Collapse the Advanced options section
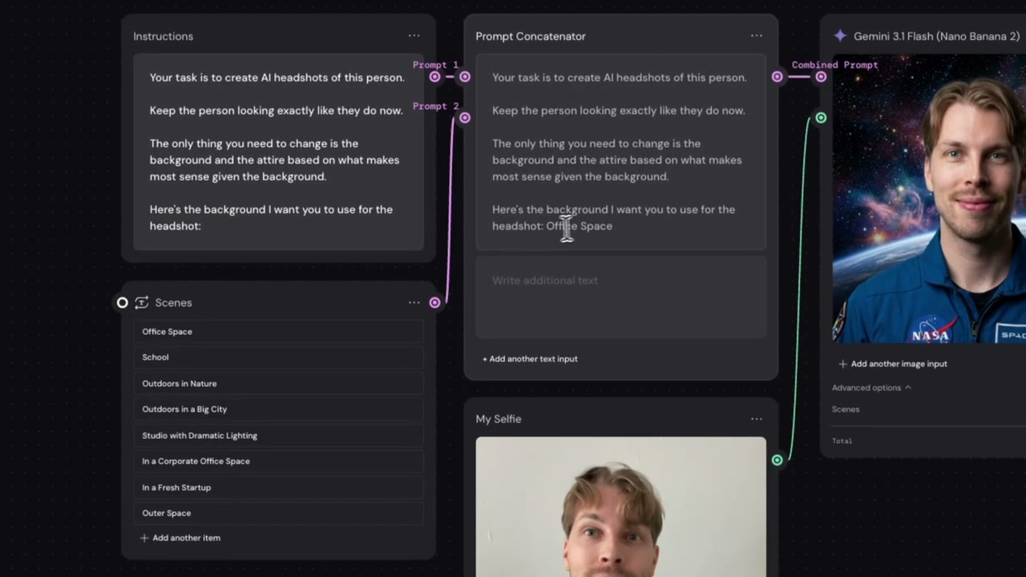Screen dimensions: 1026x577 coord(871,388)
